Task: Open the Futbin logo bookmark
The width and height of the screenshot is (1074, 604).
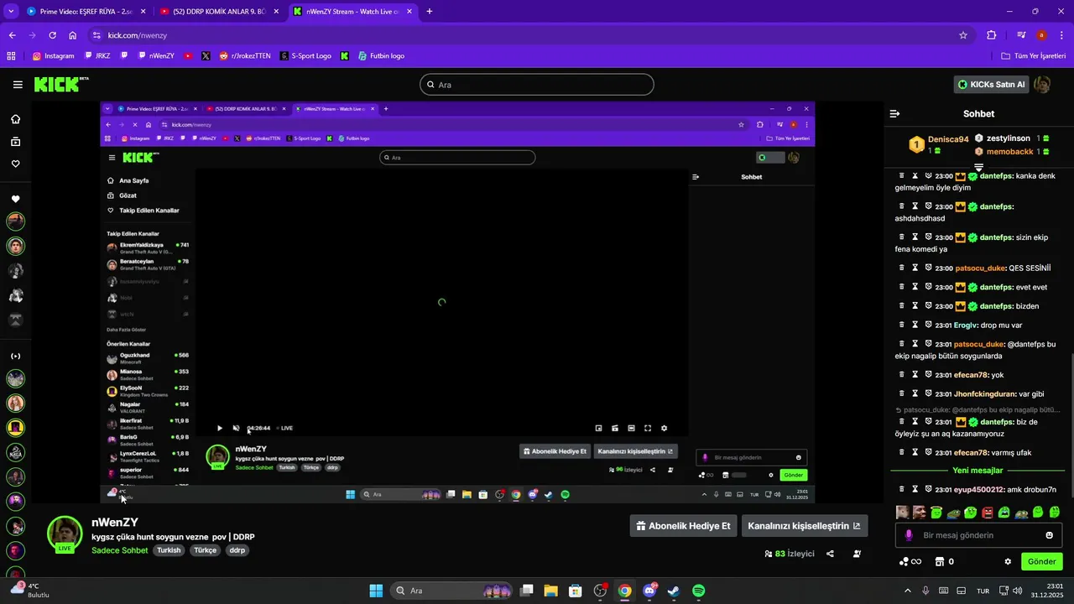Action: pyautogui.click(x=381, y=56)
